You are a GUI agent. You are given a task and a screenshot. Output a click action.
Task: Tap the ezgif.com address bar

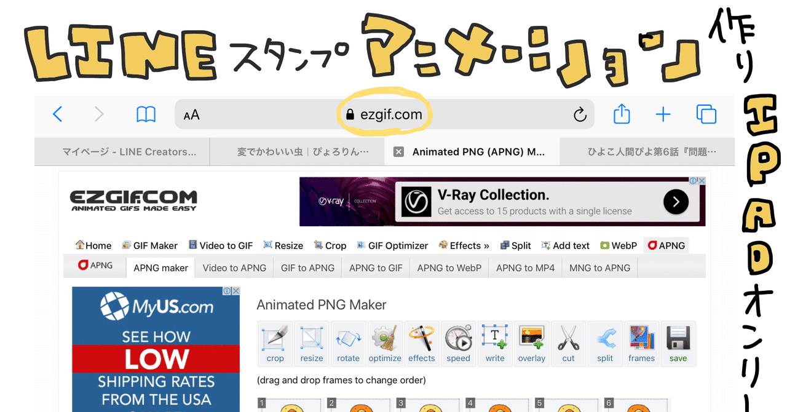pos(384,114)
